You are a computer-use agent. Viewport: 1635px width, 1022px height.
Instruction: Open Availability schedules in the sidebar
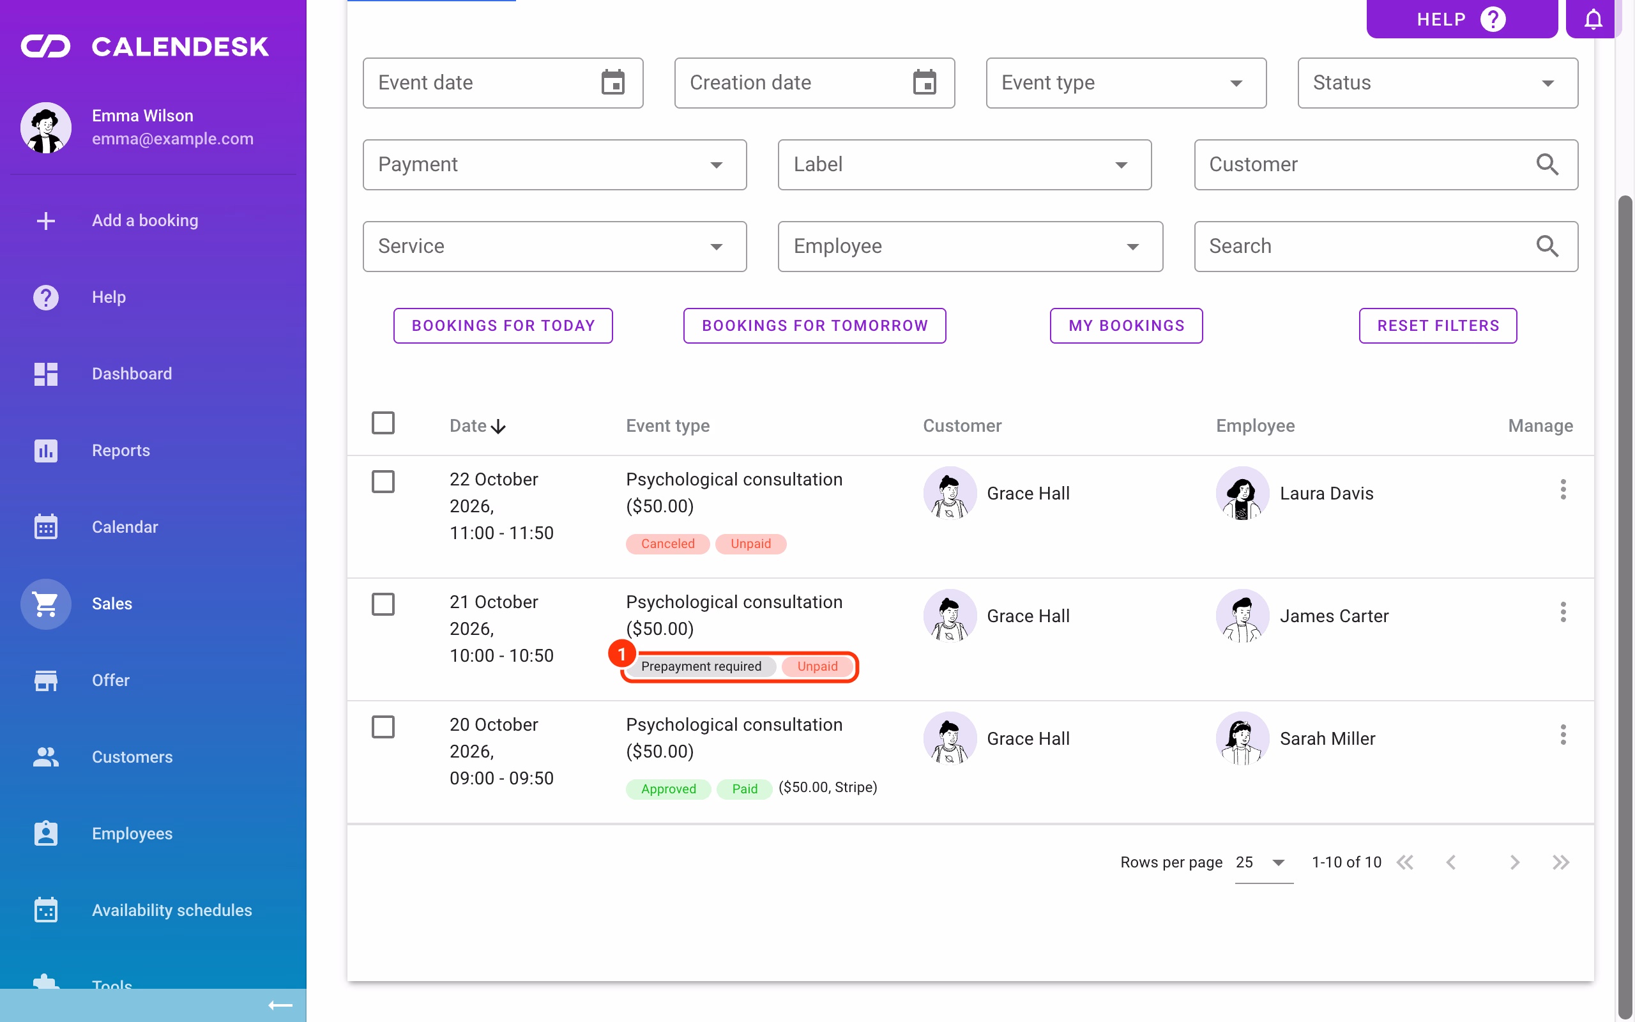tap(153, 910)
